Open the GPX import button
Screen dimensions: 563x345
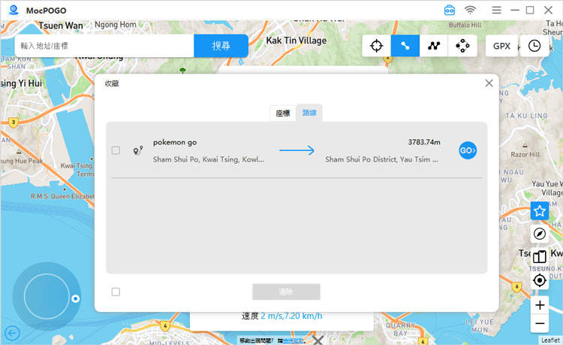(x=501, y=46)
